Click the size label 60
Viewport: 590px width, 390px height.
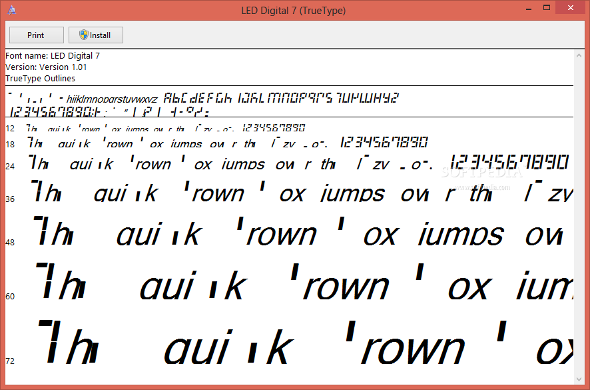click(x=10, y=297)
